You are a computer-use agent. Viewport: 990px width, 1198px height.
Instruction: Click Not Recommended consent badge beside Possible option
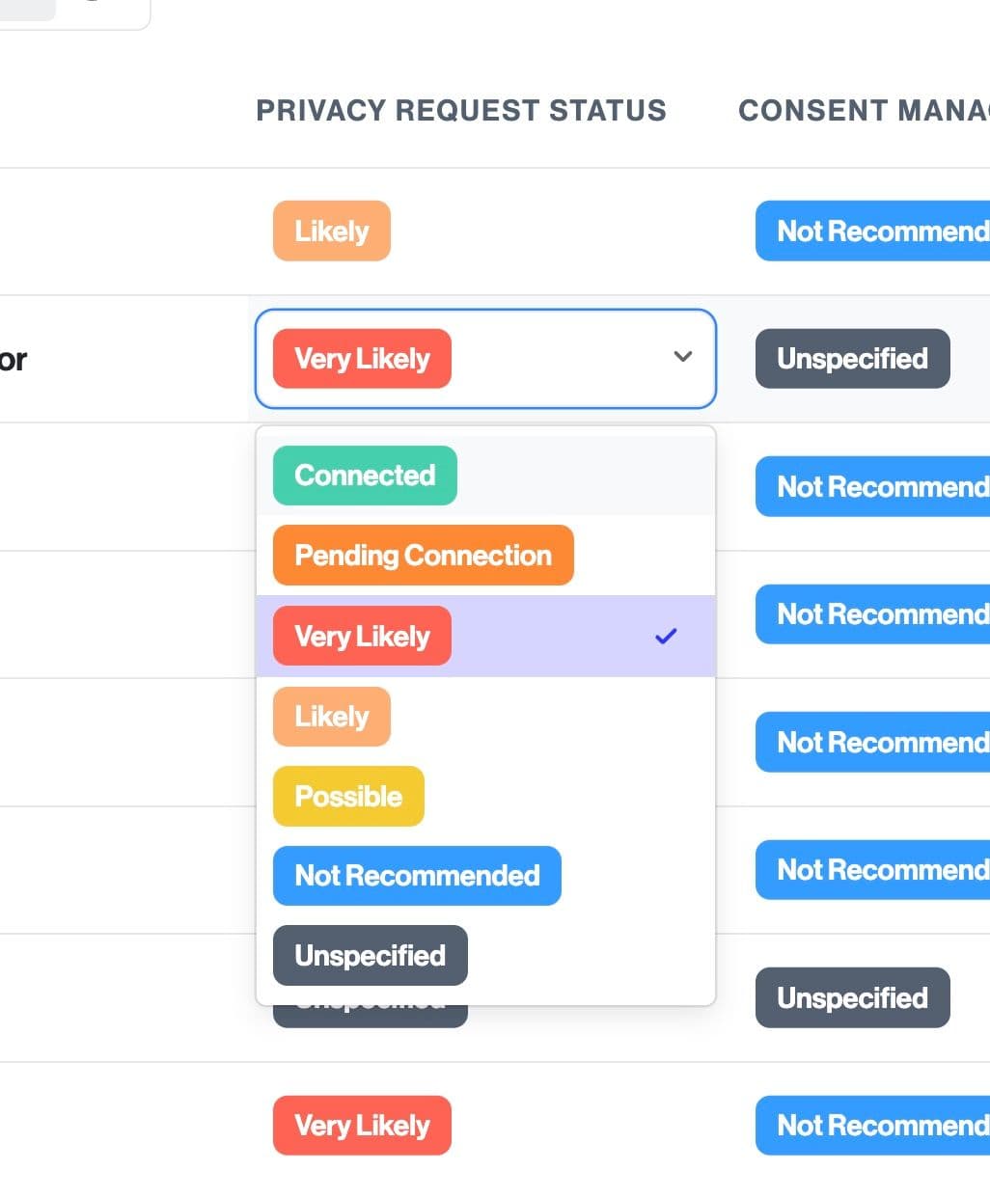coord(873,743)
